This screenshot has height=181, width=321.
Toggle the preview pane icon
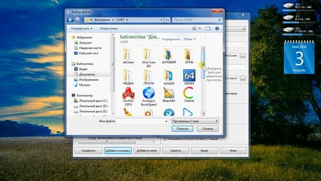pyautogui.click(x=208, y=29)
